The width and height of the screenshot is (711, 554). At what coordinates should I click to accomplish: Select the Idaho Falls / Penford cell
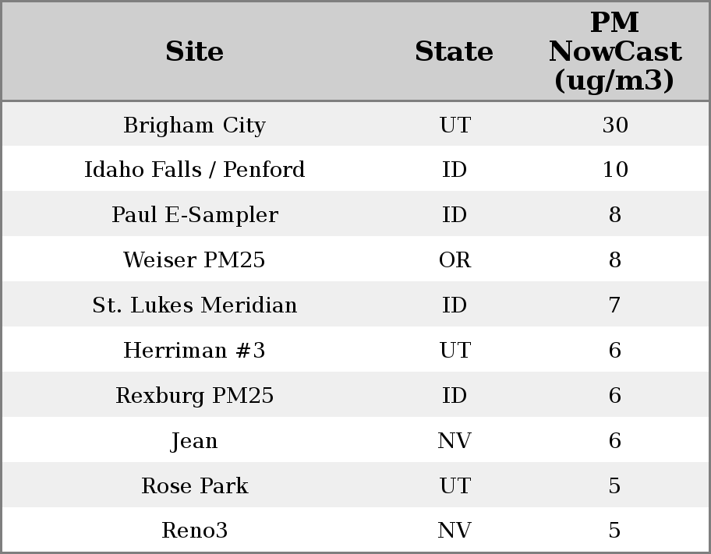click(194, 170)
